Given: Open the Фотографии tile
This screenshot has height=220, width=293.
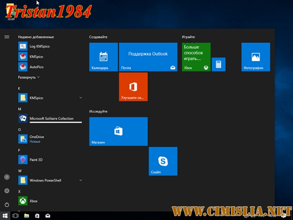Looking at the screenshot, I should point(255,57).
